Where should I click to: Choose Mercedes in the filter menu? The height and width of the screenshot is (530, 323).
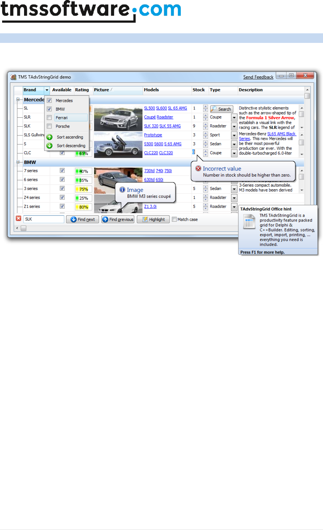pos(64,101)
